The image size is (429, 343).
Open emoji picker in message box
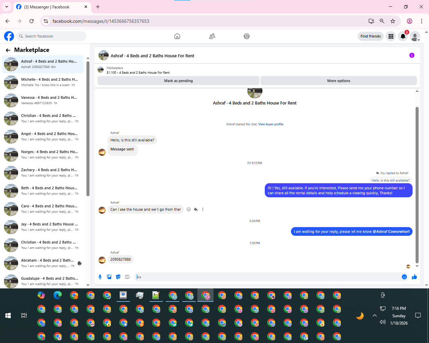404,277
